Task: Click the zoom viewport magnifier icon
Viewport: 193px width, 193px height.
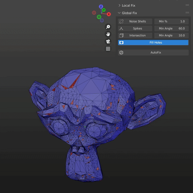Action: (108, 27)
